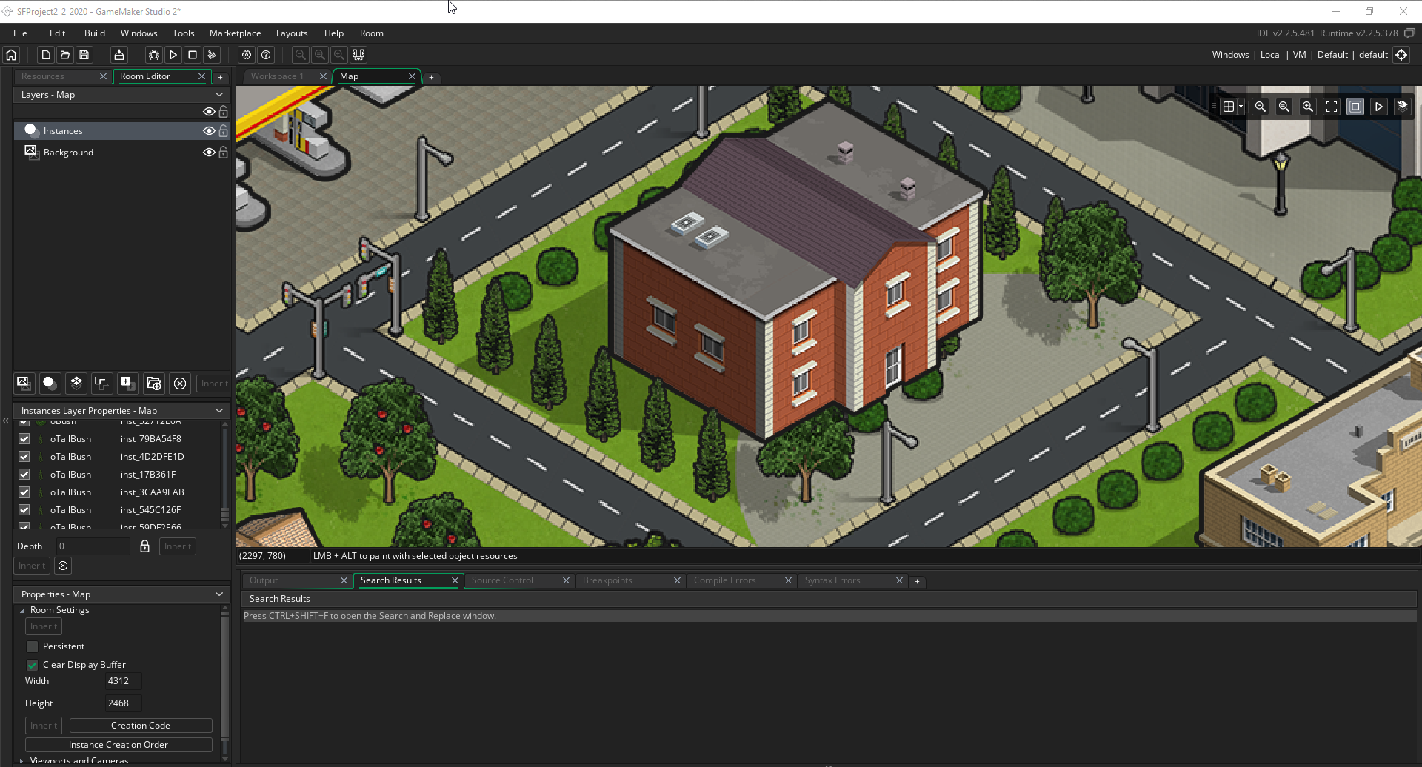Reset the room canvas zoom
The width and height of the screenshot is (1422, 767).
(x=1284, y=107)
